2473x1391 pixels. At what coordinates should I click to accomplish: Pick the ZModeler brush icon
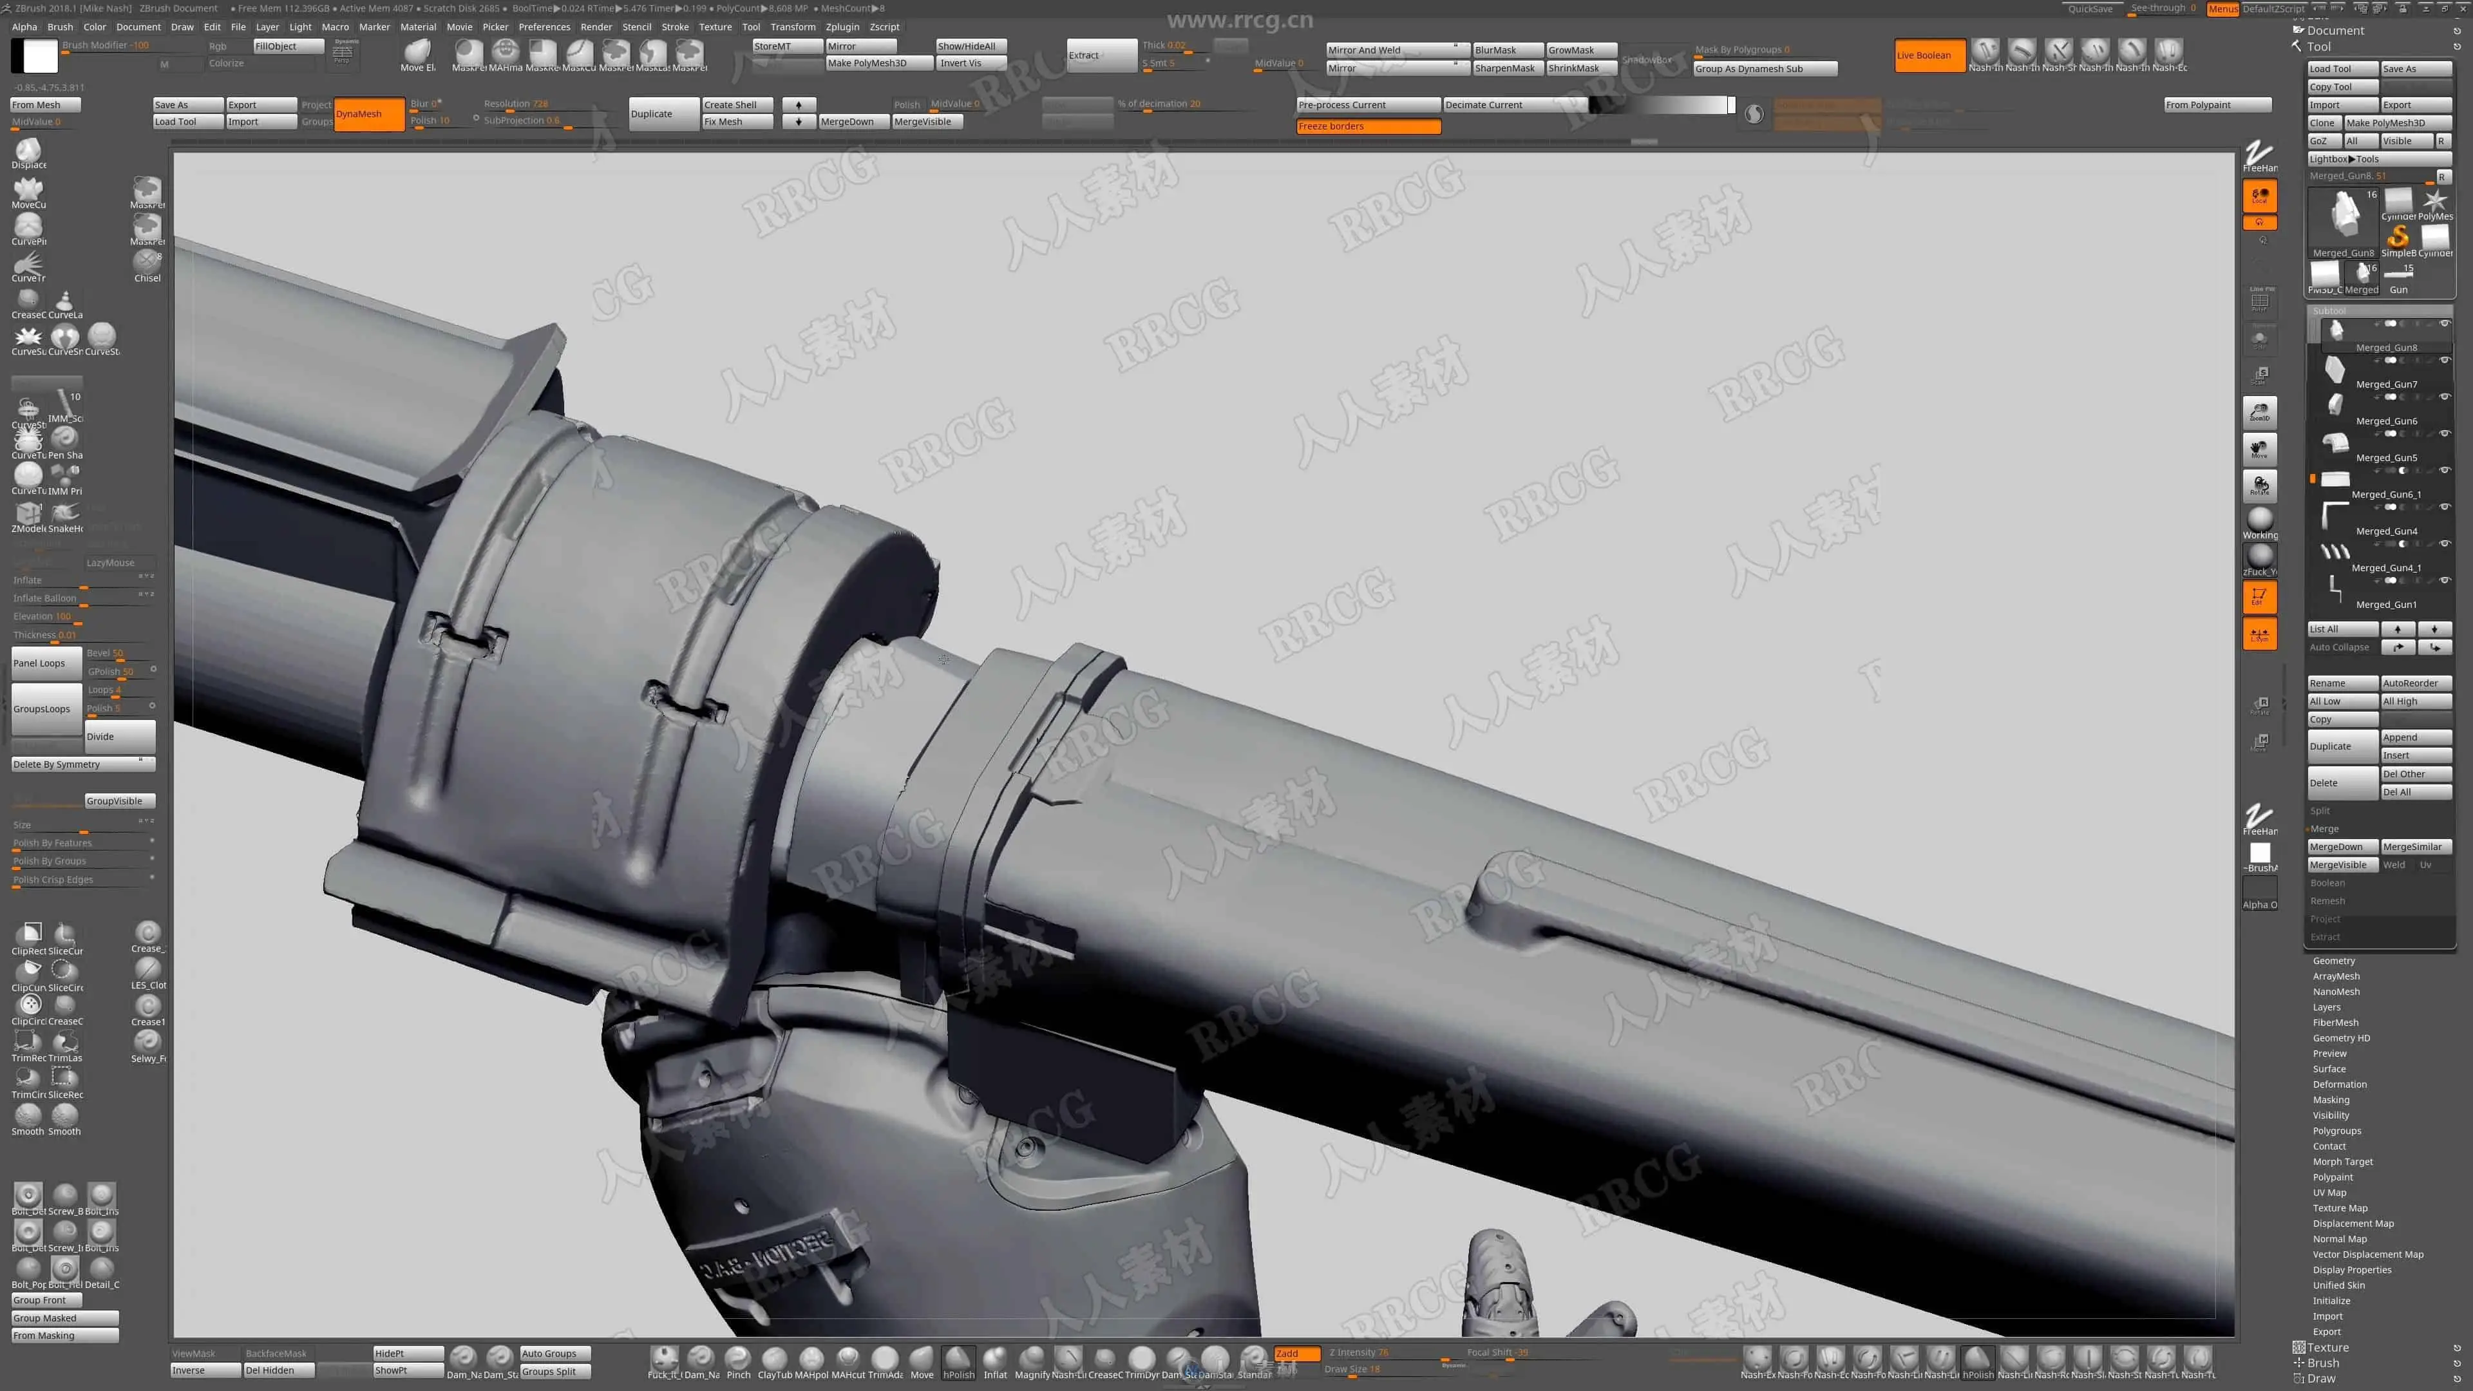click(28, 515)
